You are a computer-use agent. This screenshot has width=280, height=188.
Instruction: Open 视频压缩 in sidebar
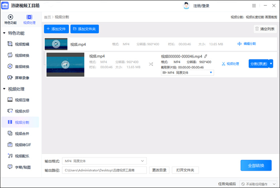point(19,100)
